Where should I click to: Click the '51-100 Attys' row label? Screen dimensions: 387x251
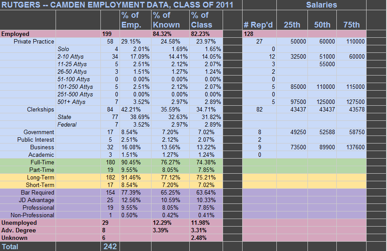[x=74, y=80]
